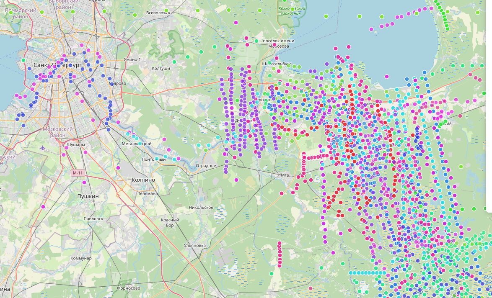Click the Ульяновка settlement label
Image resolution: width=492 pixels, height=298 pixels.
click(x=195, y=245)
